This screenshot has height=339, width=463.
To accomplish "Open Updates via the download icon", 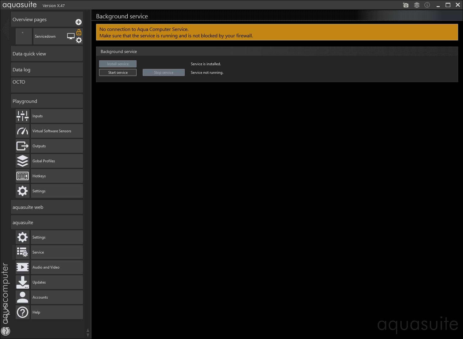I will coord(23,282).
